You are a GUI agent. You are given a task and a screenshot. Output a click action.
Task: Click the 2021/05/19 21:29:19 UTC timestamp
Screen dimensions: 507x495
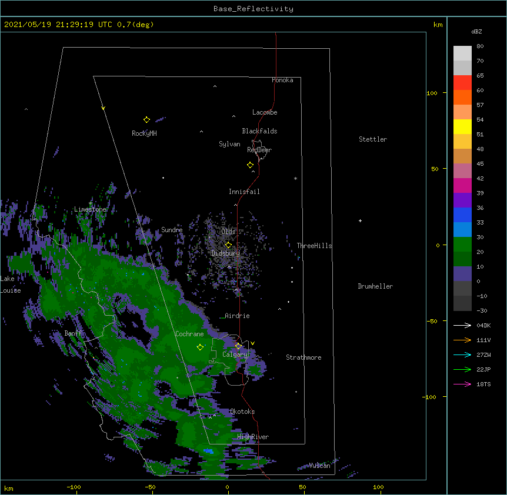(58, 25)
